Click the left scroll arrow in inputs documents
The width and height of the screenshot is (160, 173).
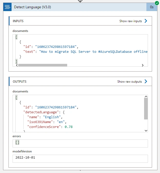click(17, 65)
